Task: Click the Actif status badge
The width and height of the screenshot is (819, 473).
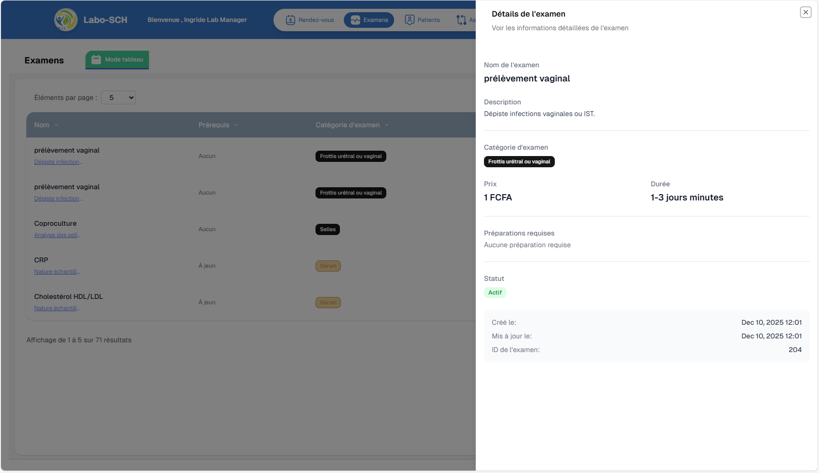Action: [495, 293]
